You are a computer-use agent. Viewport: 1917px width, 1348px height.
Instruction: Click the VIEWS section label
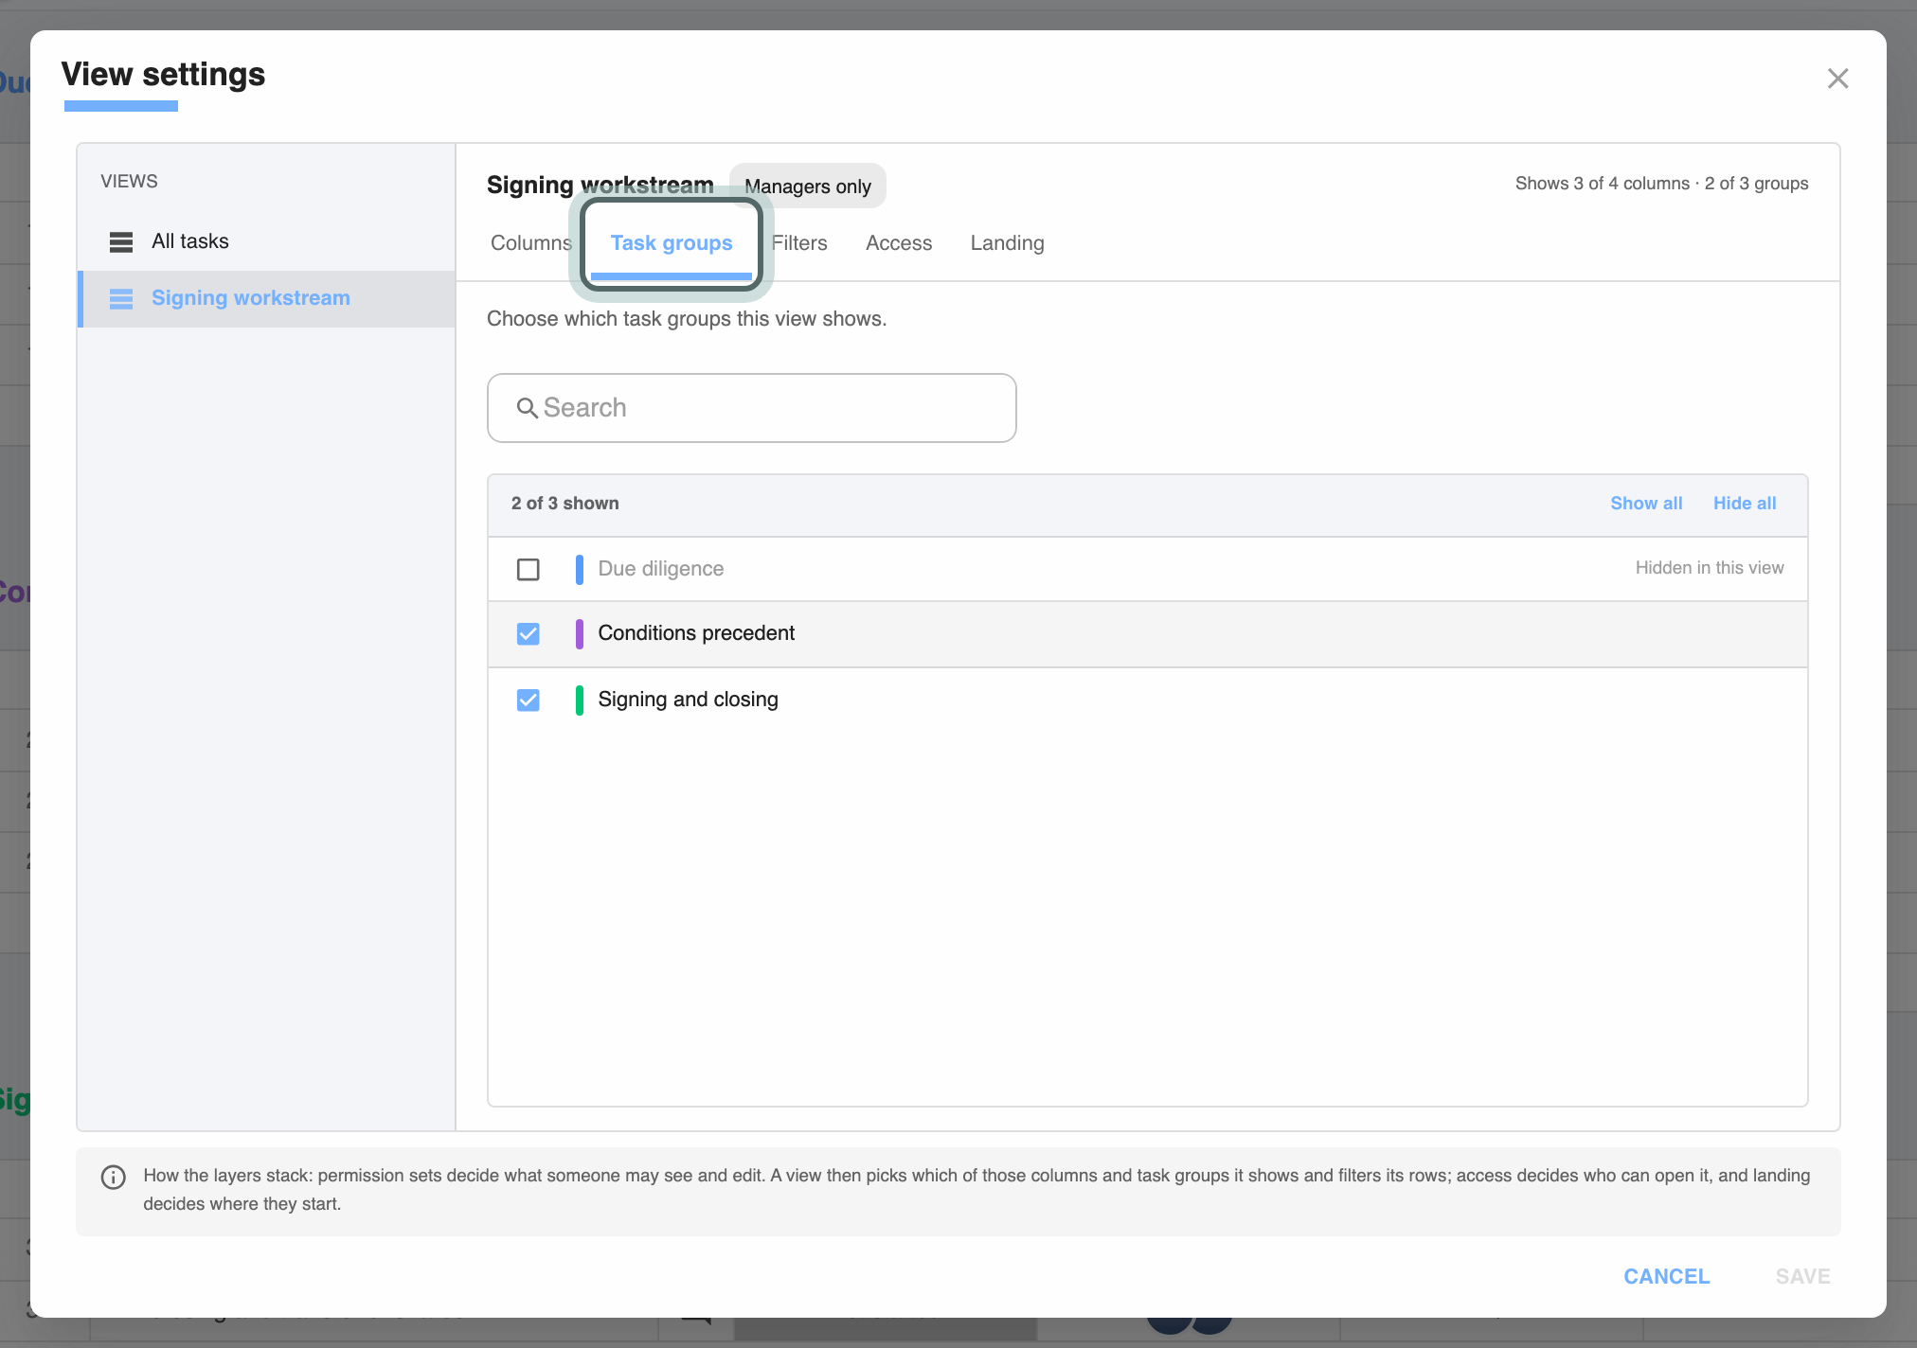pos(129,181)
